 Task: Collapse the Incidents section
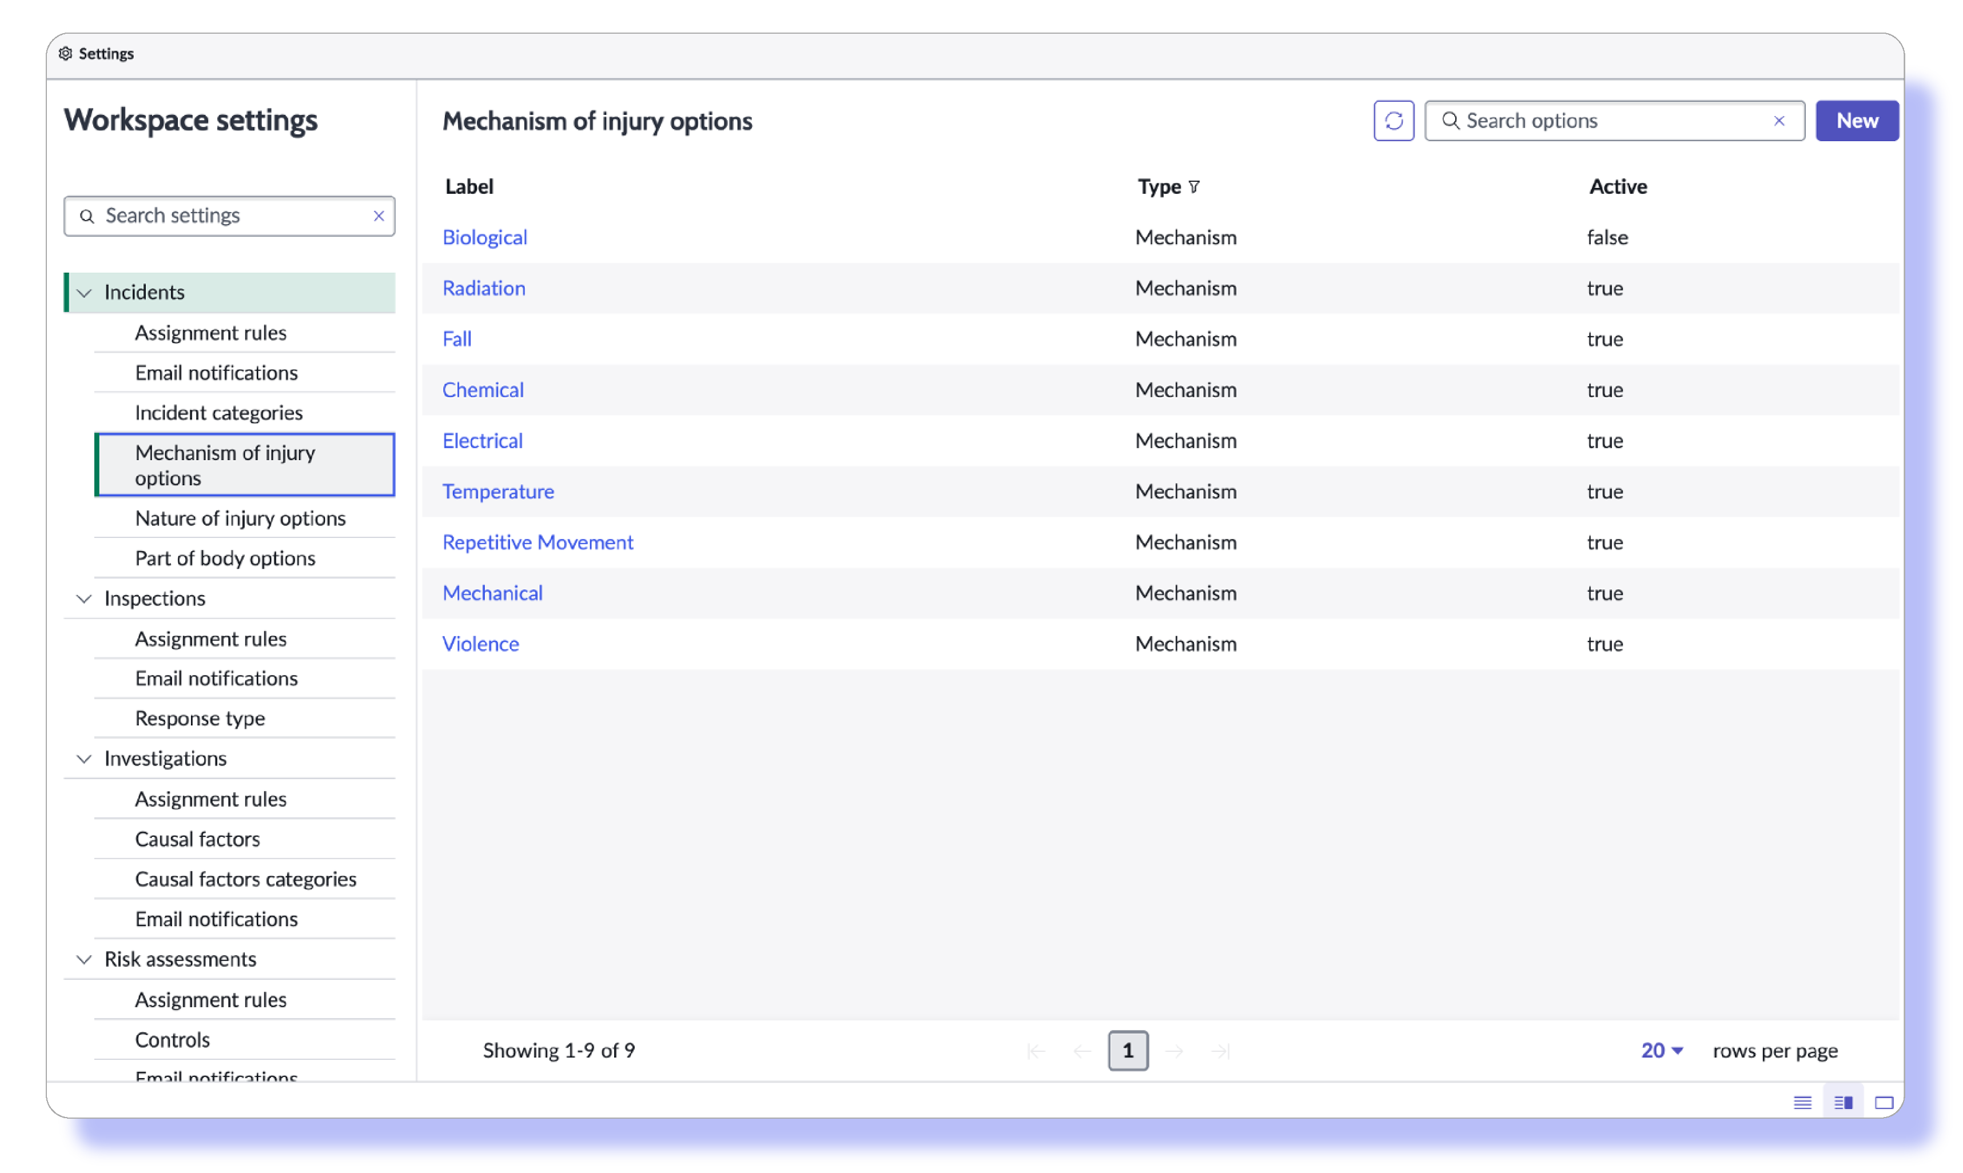[85, 292]
